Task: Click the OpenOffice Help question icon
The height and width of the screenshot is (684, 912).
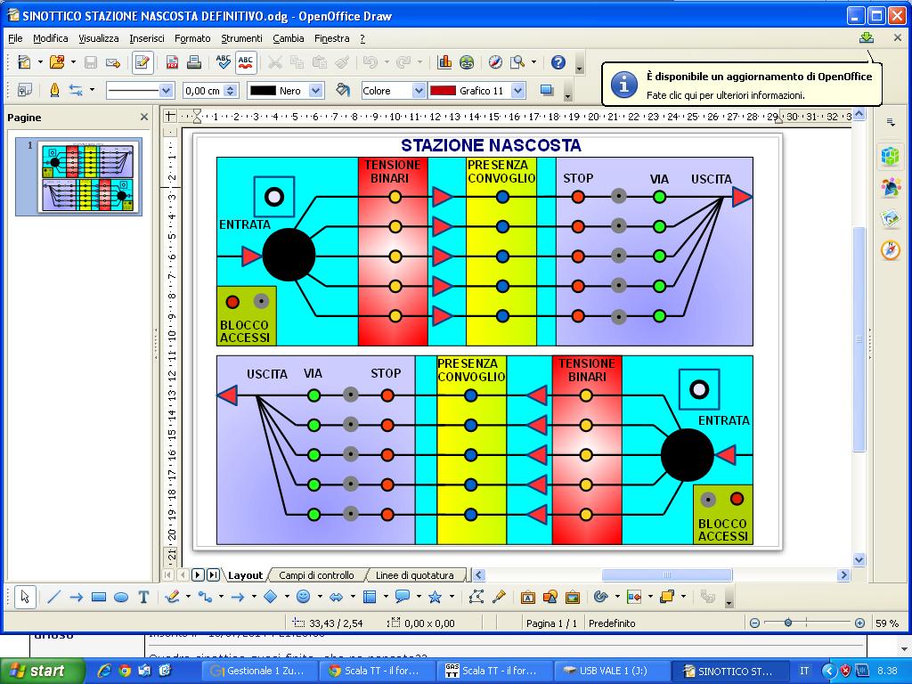Action: pos(558,62)
